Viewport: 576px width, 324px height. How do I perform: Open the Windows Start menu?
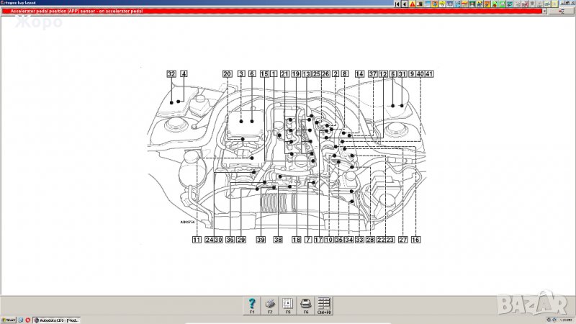tap(9, 320)
